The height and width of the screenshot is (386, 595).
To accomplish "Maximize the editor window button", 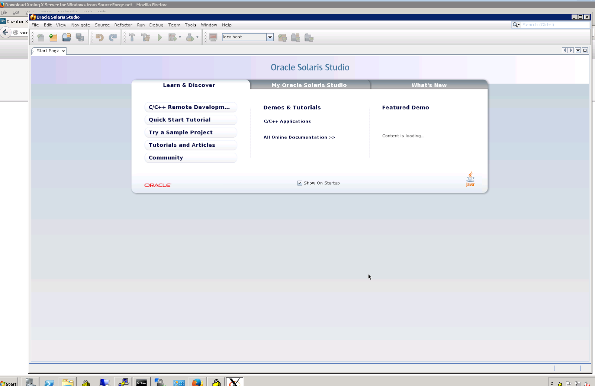I will coord(585,50).
